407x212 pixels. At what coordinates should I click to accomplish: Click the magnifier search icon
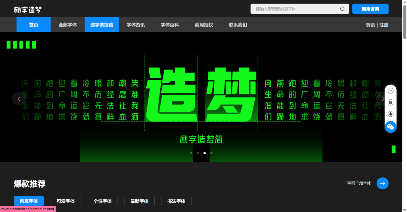pyautogui.click(x=342, y=9)
